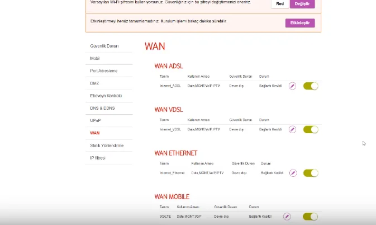Disable the WAN VDSL connection switch

(x=311, y=129)
